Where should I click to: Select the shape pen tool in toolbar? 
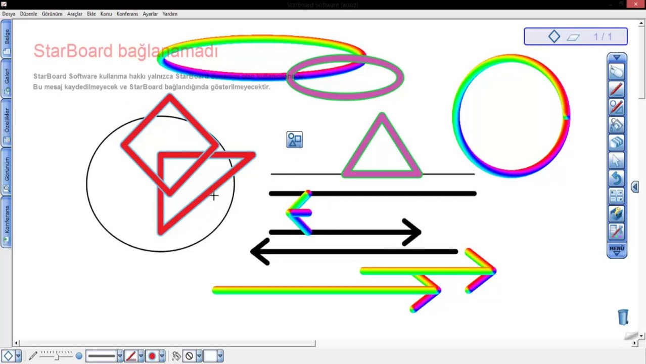pos(617,107)
